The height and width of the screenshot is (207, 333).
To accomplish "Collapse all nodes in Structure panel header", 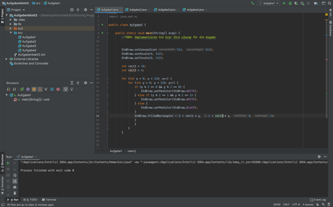I will pyautogui.click(x=78, y=83).
